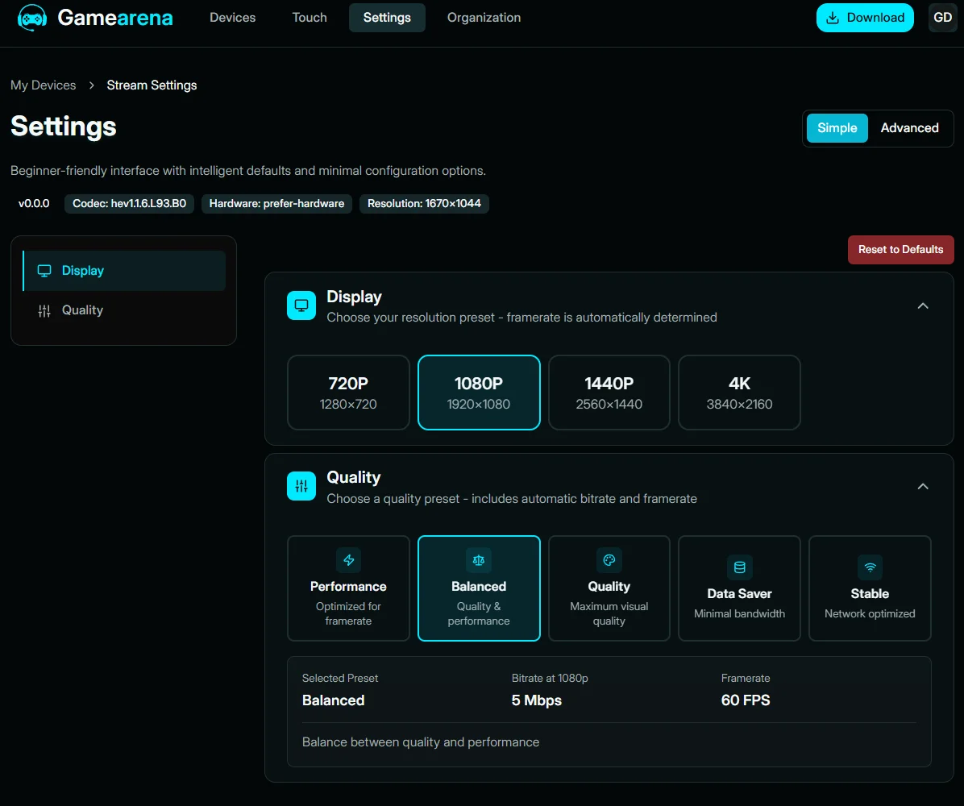Open the Devices nav tab
964x806 pixels.
(x=232, y=18)
